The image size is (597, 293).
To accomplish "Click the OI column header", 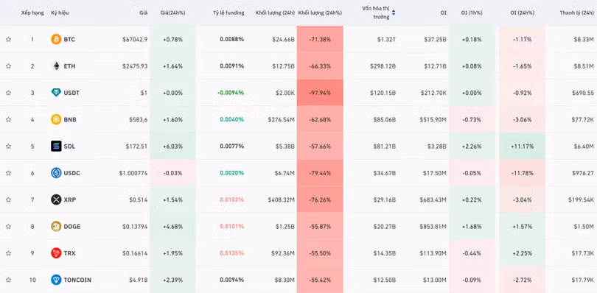I will [444, 13].
